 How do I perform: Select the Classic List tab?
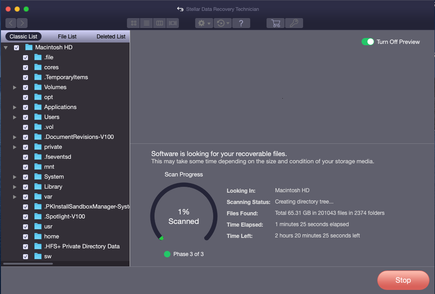23,36
